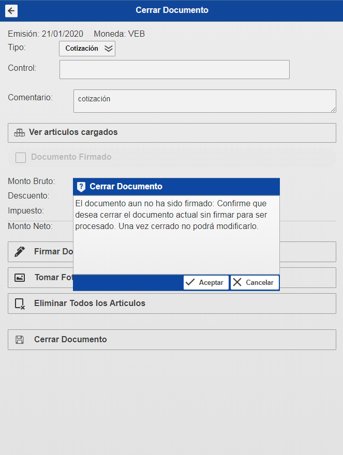
Task: Click into the Control input field
Action: click(174, 69)
